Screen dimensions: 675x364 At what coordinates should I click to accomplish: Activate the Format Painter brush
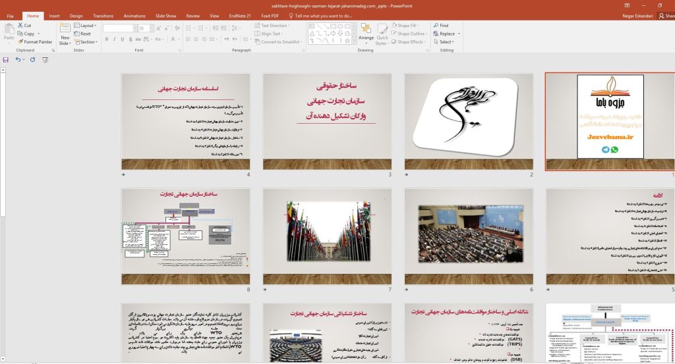coord(20,41)
